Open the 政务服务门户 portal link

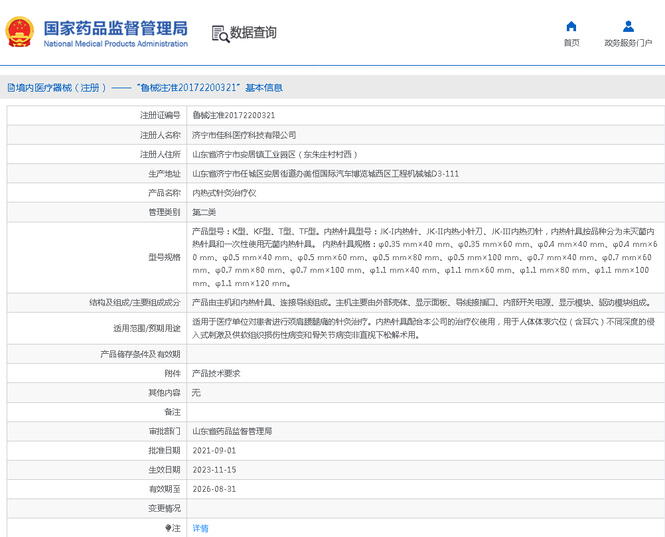(628, 43)
